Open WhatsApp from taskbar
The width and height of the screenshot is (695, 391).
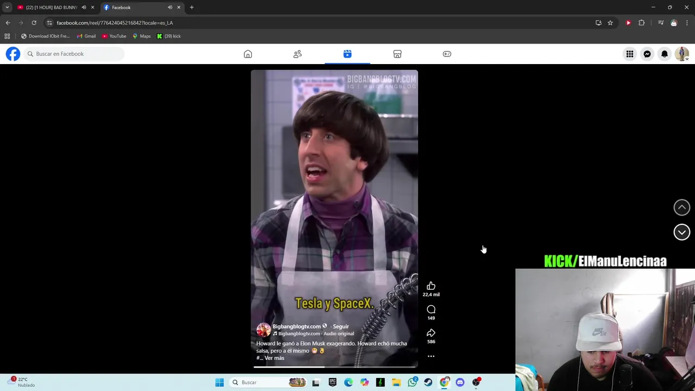(x=412, y=382)
